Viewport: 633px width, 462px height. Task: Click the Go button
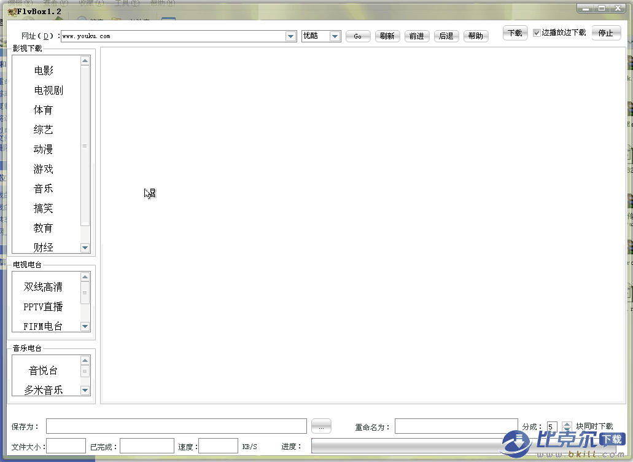[358, 36]
